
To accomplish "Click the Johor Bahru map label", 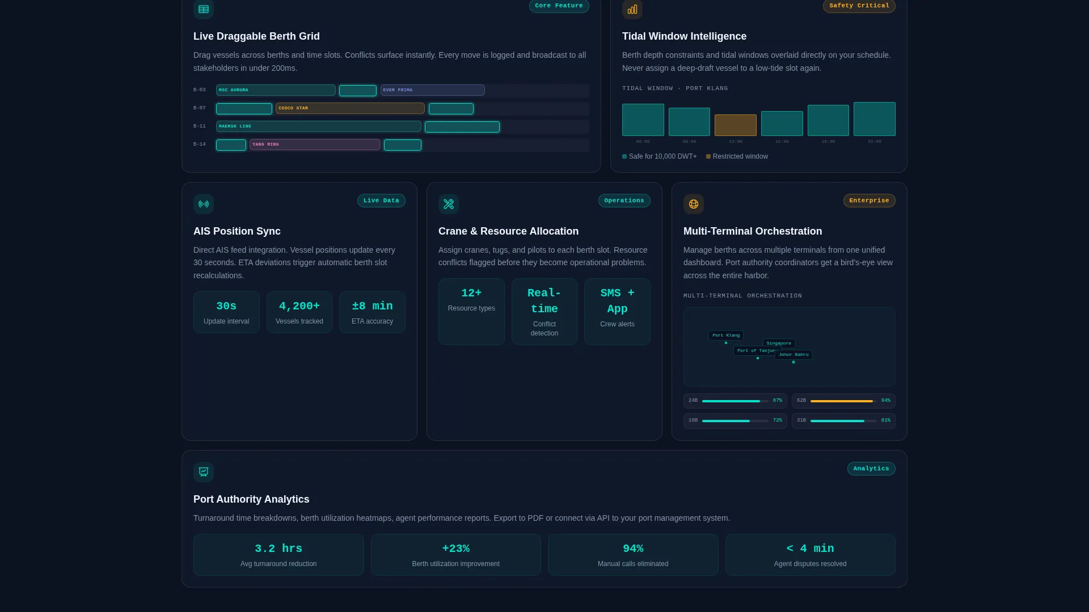I will point(793,355).
